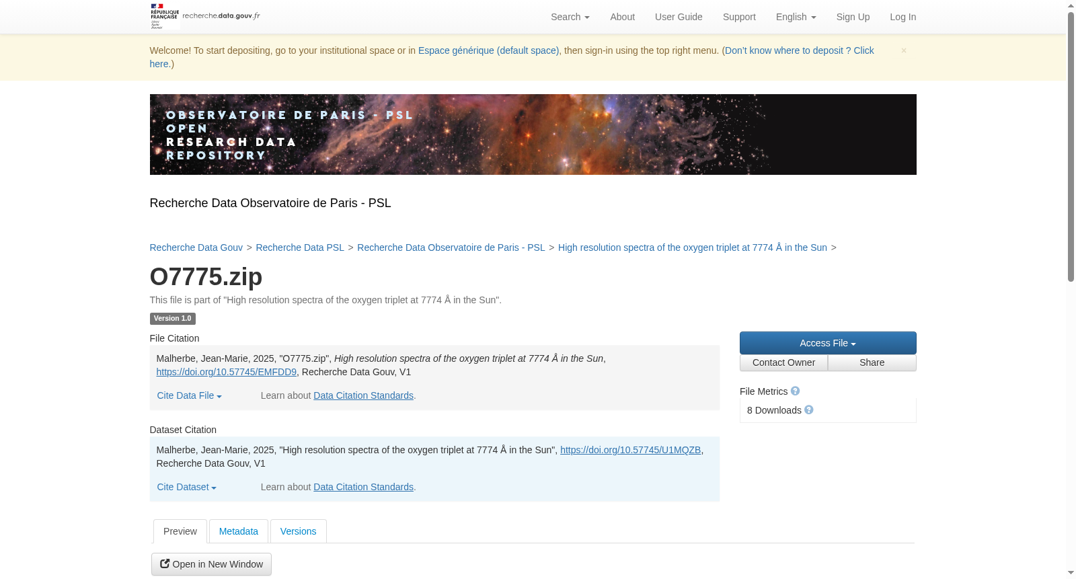Image resolution: width=1076 pixels, height=579 pixels.
Task: Open the Search dropdown menu
Action: tap(570, 17)
